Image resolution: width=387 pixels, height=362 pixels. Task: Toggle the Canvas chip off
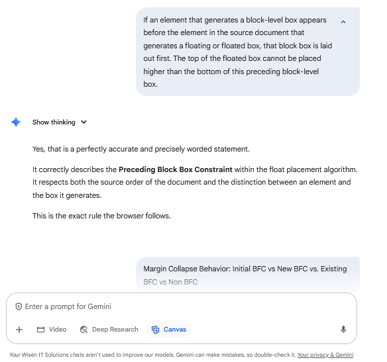[169, 330]
